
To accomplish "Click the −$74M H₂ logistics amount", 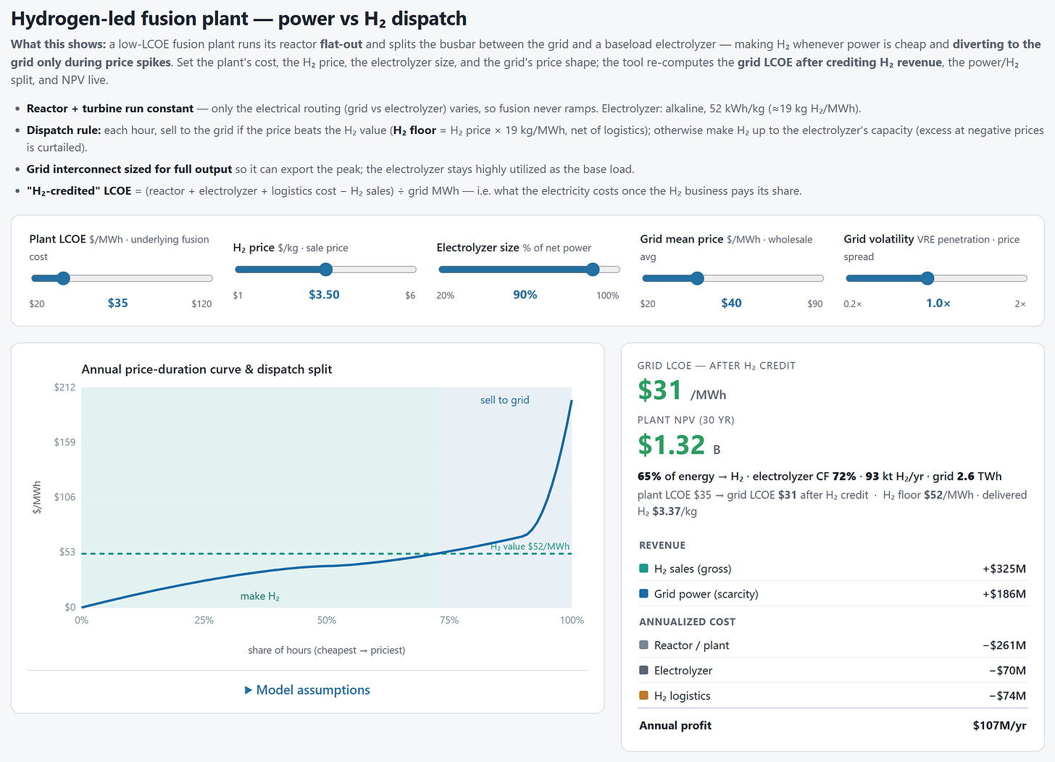I will [1008, 696].
